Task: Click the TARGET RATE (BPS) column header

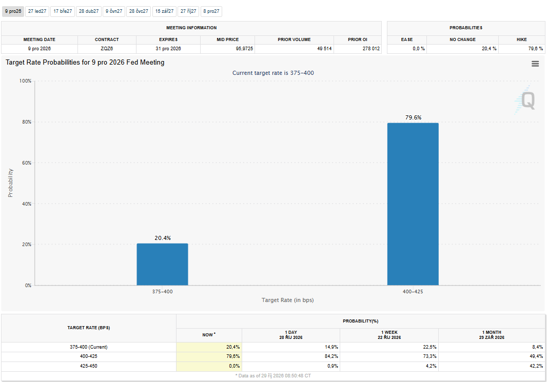Action: coord(89,328)
